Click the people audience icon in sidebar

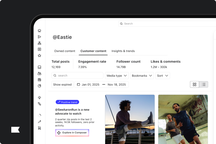pyautogui.click(x=39, y=73)
